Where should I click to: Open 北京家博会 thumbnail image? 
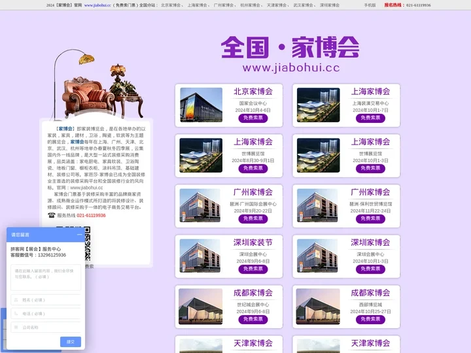click(x=201, y=105)
